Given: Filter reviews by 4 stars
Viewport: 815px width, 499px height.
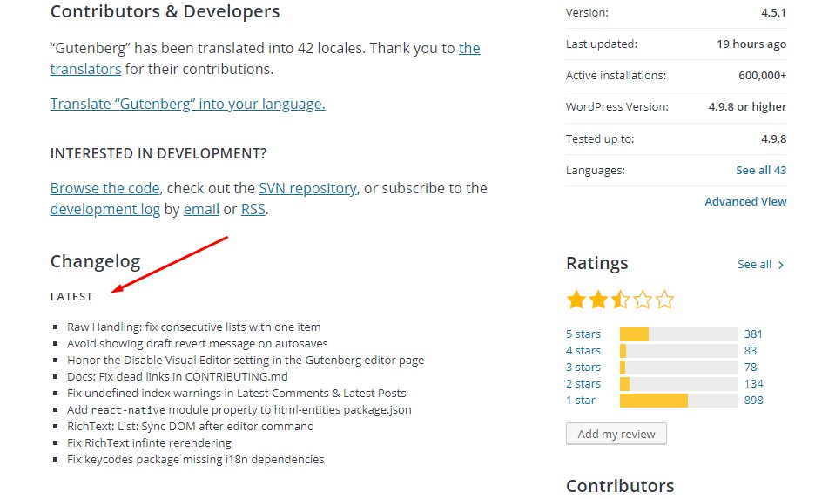Looking at the screenshot, I should 583,350.
